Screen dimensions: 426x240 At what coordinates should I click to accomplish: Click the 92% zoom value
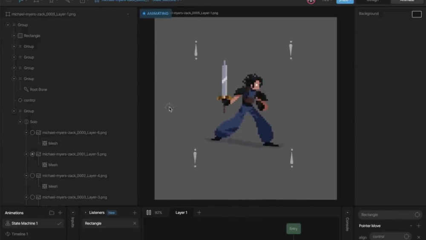coord(158,213)
